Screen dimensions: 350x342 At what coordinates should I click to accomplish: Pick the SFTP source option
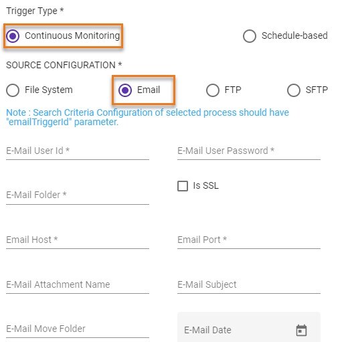(293, 90)
